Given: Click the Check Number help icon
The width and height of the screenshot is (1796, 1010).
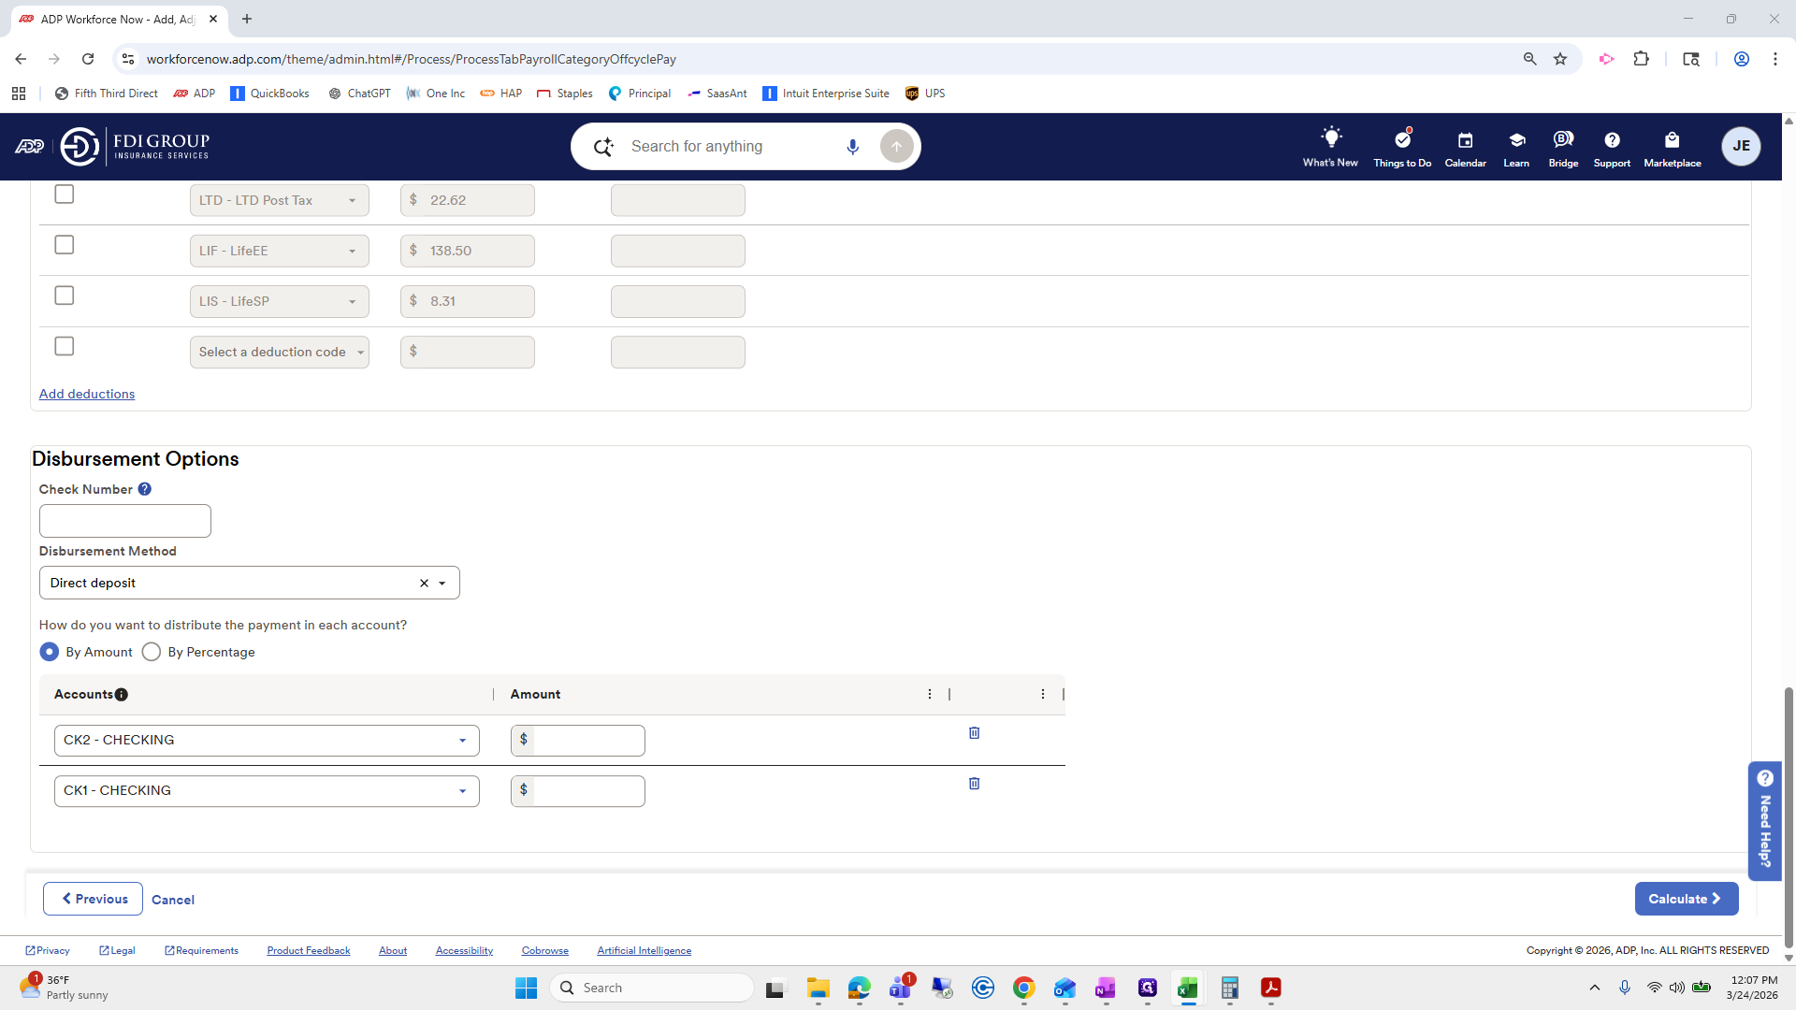Looking at the screenshot, I should coord(145,489).
